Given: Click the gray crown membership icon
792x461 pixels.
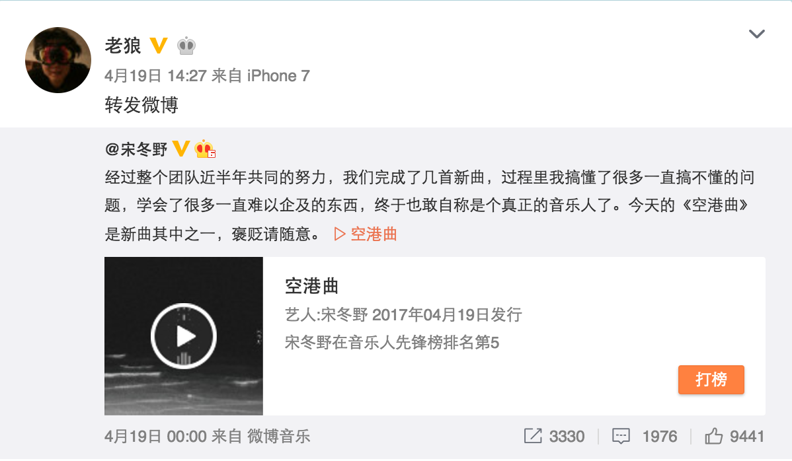Looking at the screenshot, I should pyautogui.click(x=186, y=46).
